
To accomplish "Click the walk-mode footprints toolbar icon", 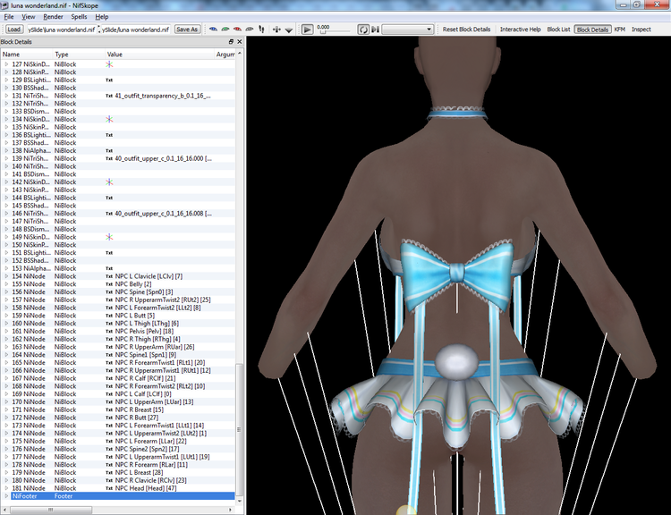I will coord(261,30).
